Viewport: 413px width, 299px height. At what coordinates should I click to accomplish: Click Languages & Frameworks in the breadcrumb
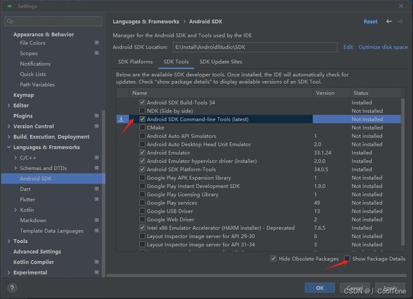click(146, 22)
